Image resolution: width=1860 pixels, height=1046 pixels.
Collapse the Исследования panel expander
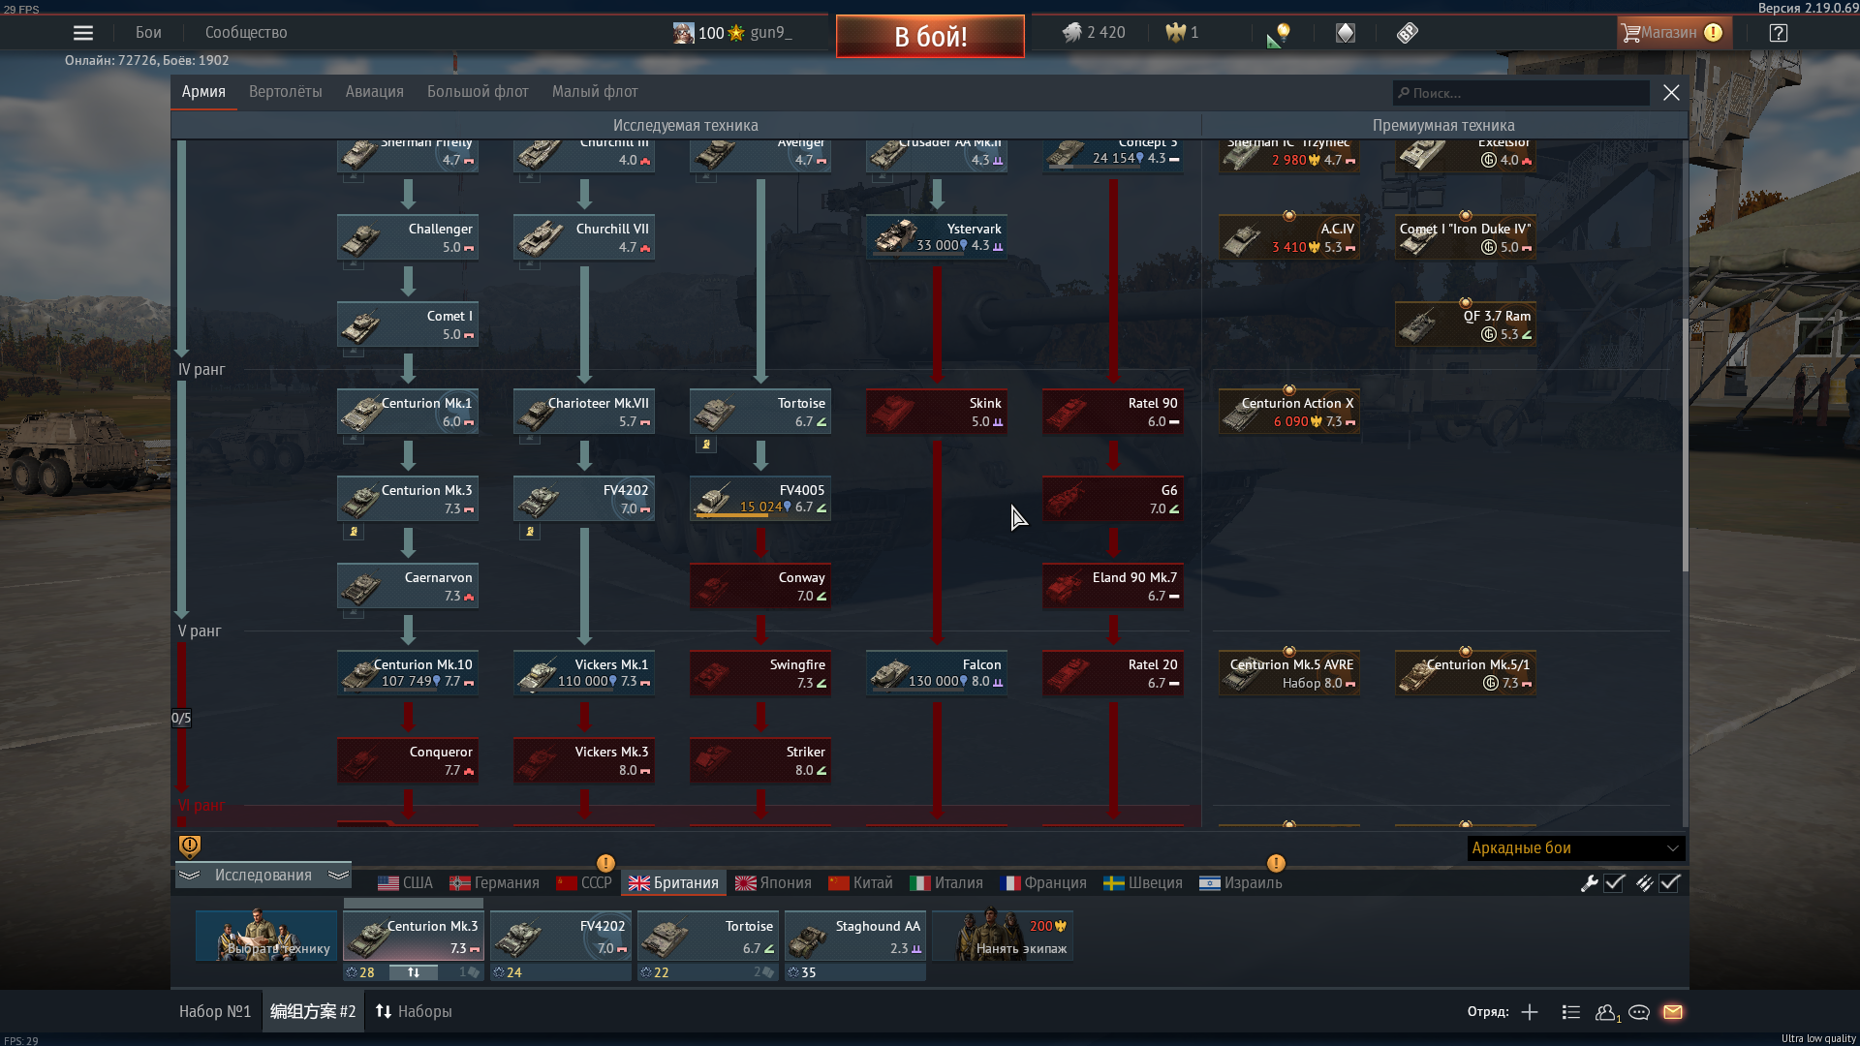pos(263,876)
